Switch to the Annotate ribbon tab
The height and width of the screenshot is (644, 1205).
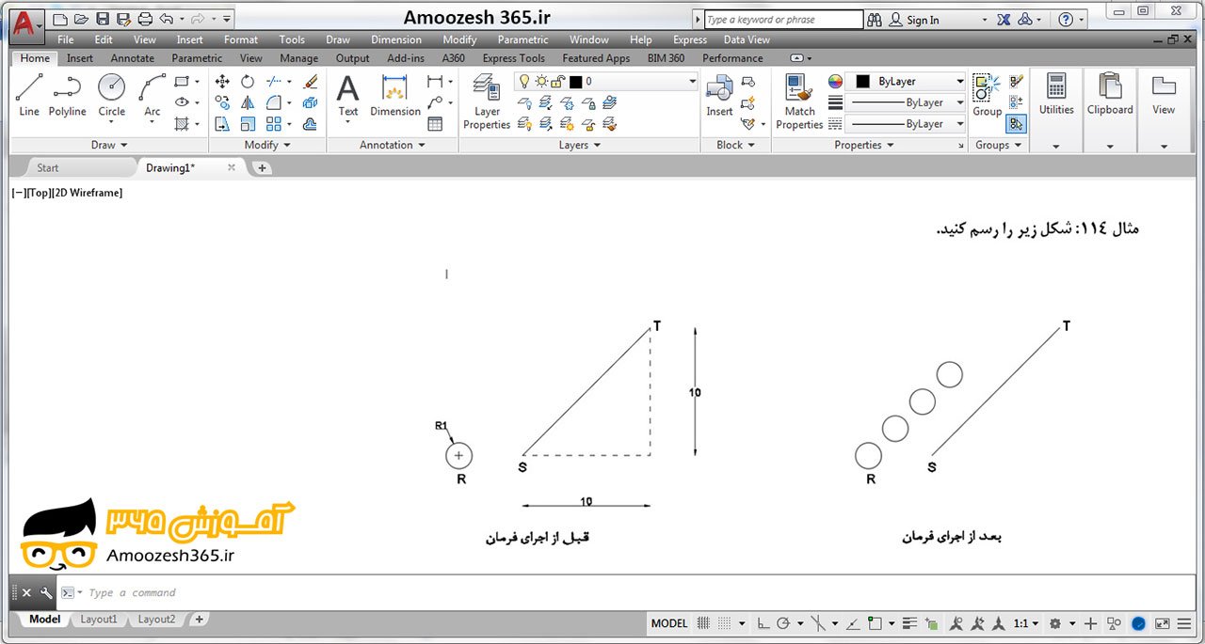click(x=132, y=58)
